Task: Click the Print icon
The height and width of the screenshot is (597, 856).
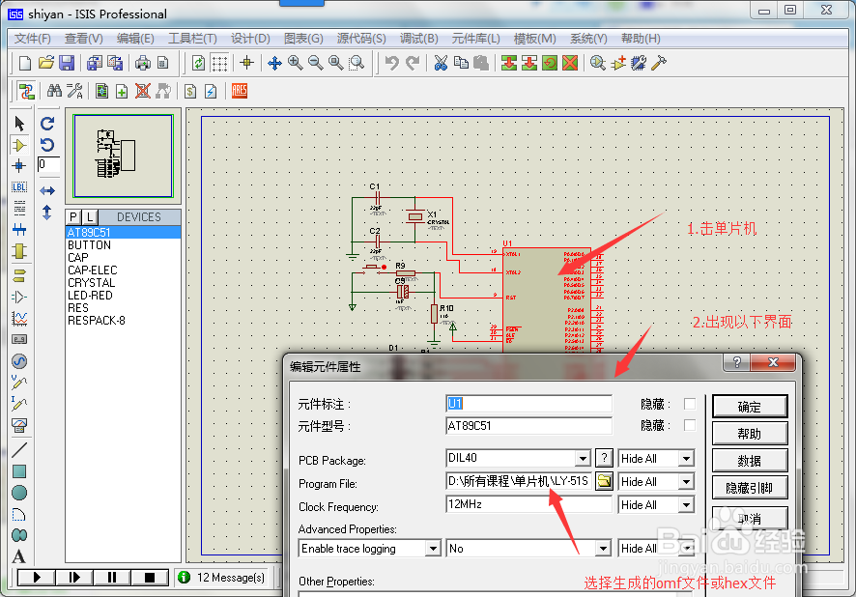Action: point(143,63)
